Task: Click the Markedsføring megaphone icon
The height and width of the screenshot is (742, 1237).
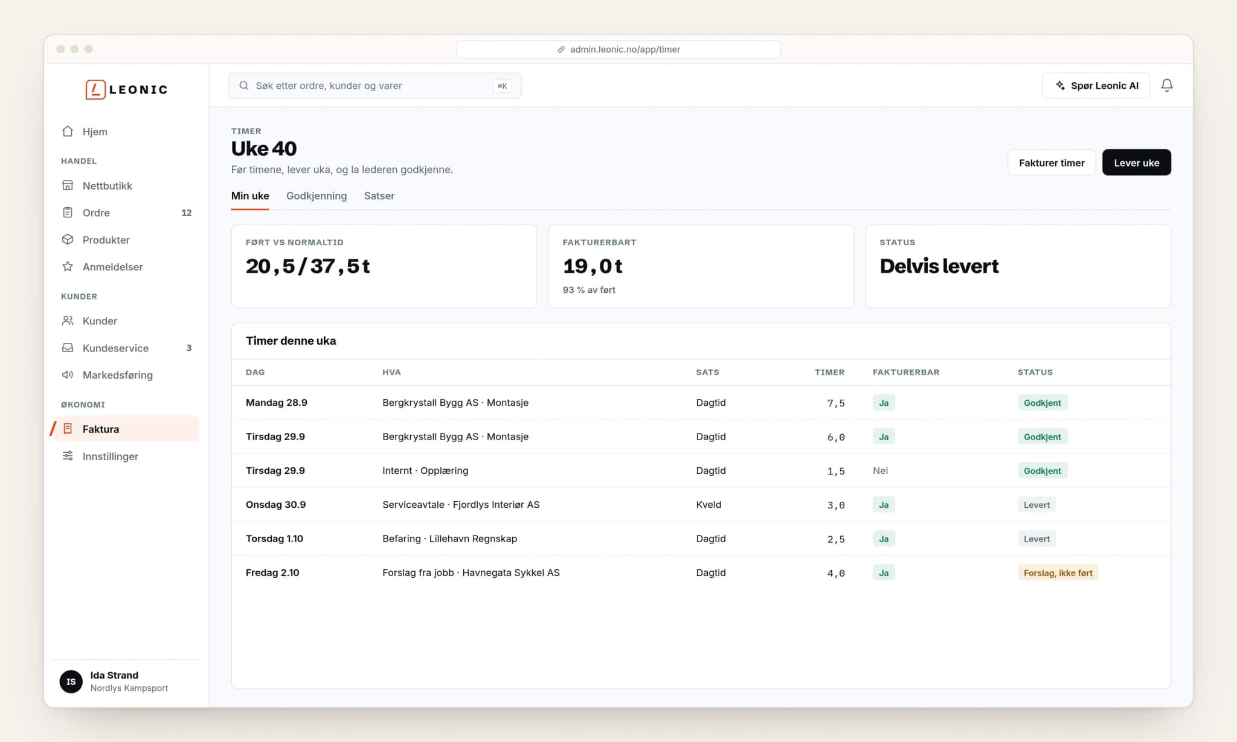Action: [x=68, y=375]
